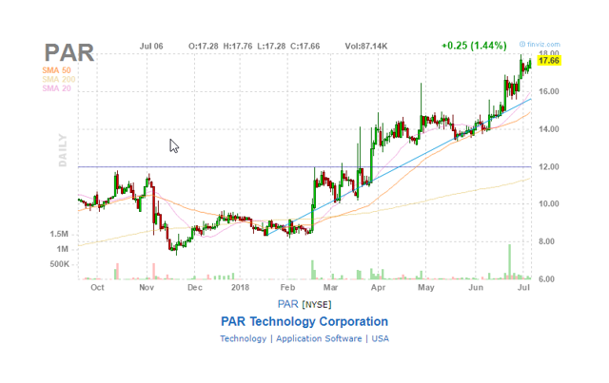Click the Nov month label on the time axis
Viewport: 609px width, 383px height.
click(x=147, y=288)
